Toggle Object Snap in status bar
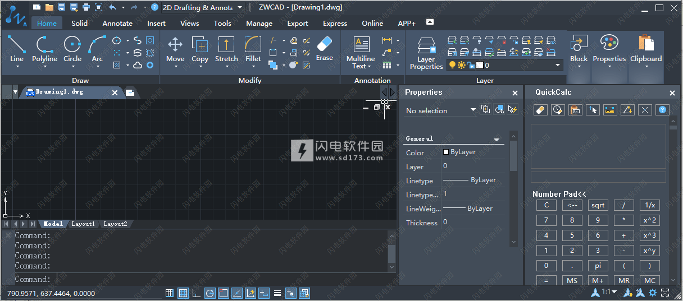 pyautogui.click(x=224, y=293)
